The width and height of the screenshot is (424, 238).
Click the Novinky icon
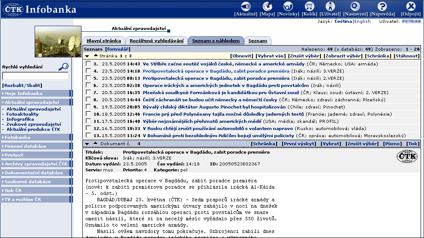(x=288, y=6)
